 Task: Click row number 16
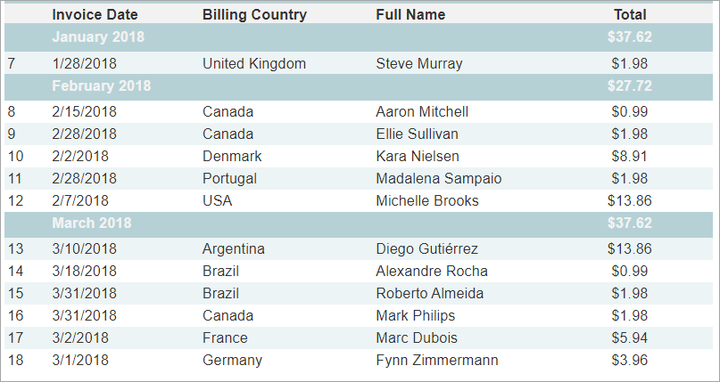[x=15, y=315]
